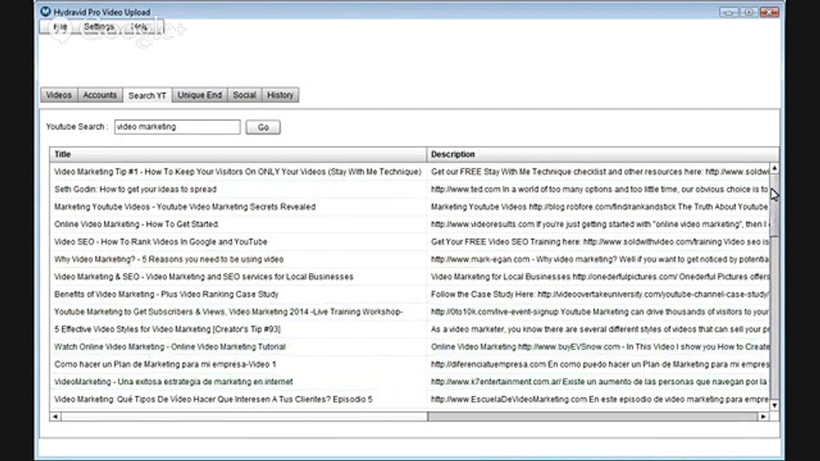
Task: Click the Youtube Search input field
Action: tap(177, 127)
